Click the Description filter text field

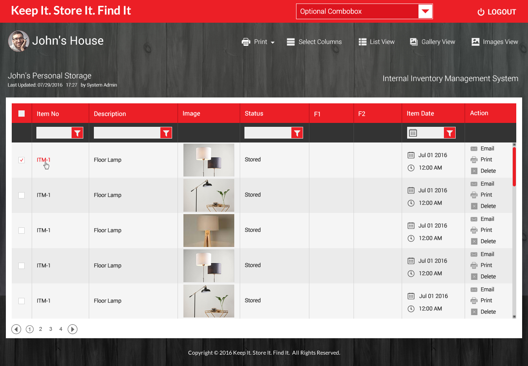127,133
